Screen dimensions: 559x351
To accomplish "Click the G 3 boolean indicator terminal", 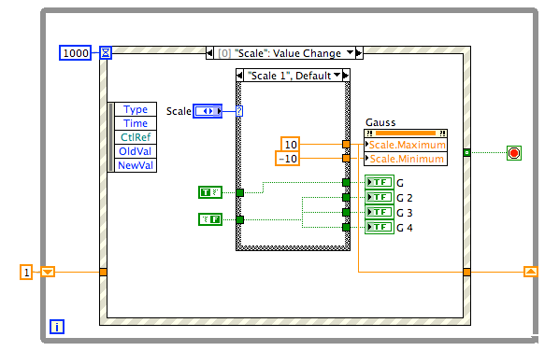I will click(380, 212).
